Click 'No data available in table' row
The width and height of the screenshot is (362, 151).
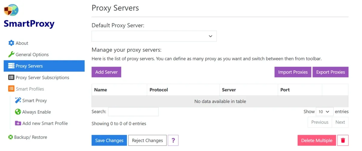220,101
